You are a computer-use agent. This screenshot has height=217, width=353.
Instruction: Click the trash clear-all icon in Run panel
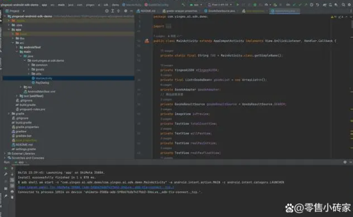(12, 197)
